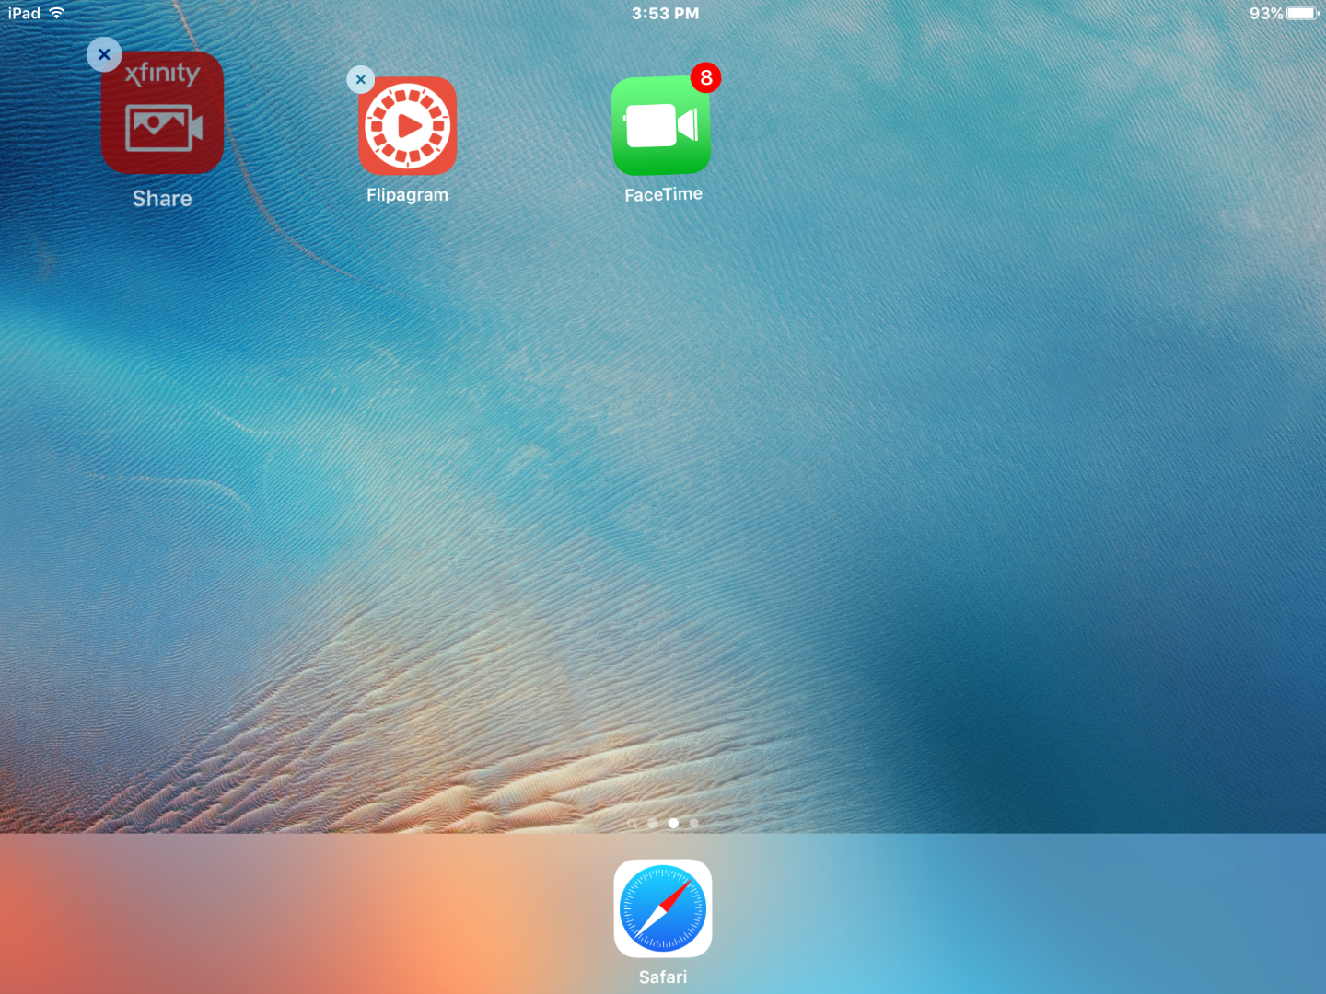Image resolution: width=1326 pixels, height=994 pixels.
Task: Tap the FaceTime app label
Action: 663,194
